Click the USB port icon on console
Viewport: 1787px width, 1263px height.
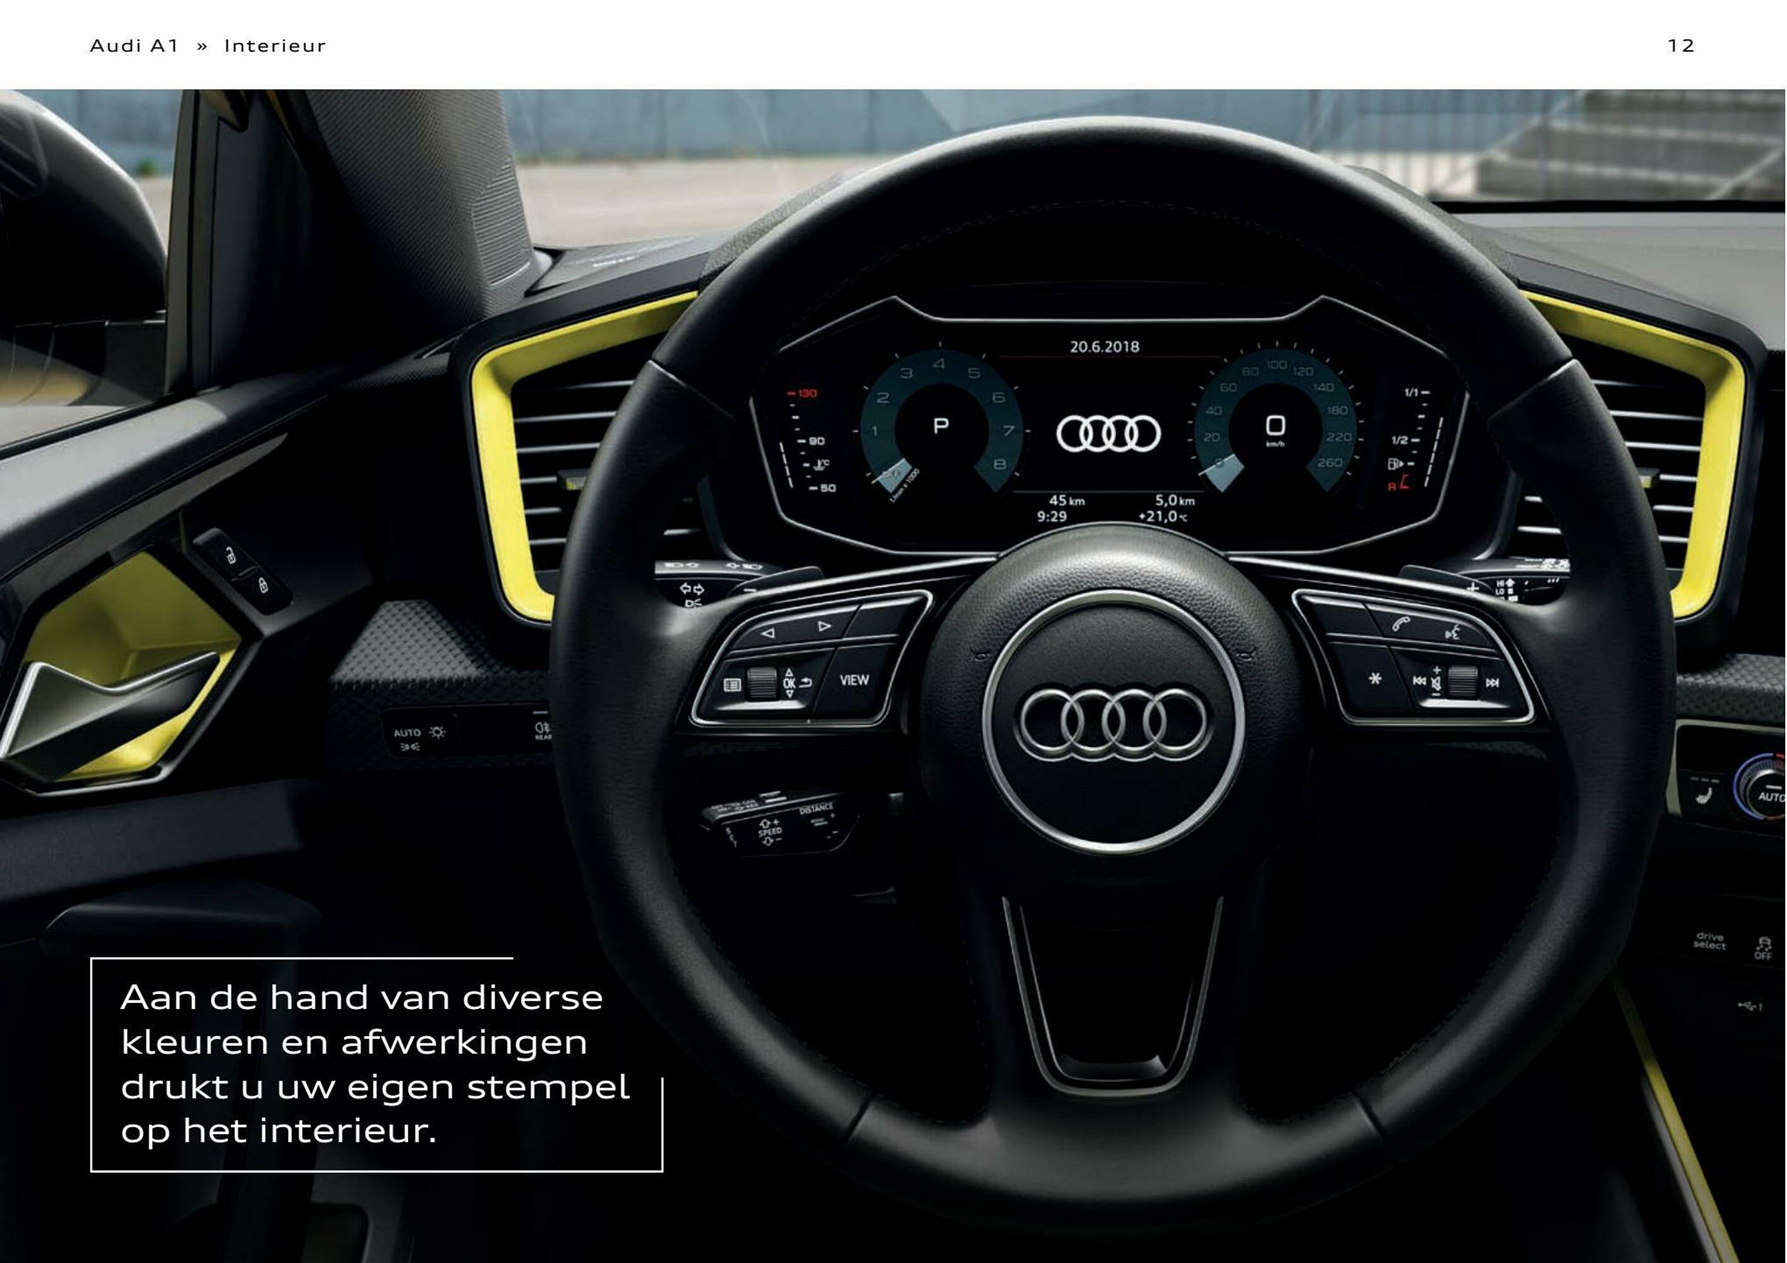coord(1749,1006)
